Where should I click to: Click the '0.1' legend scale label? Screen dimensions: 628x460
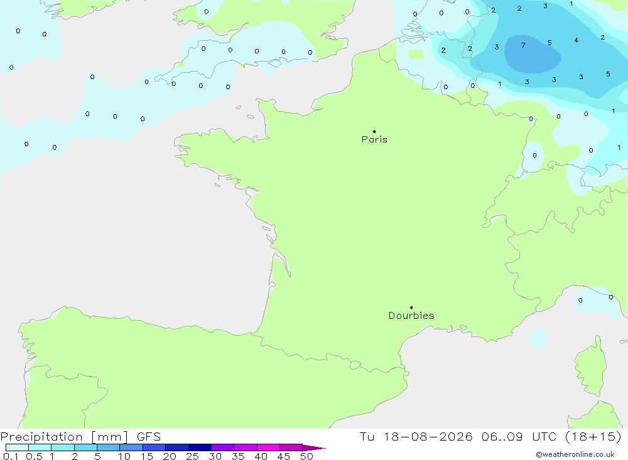pos(11,456)
